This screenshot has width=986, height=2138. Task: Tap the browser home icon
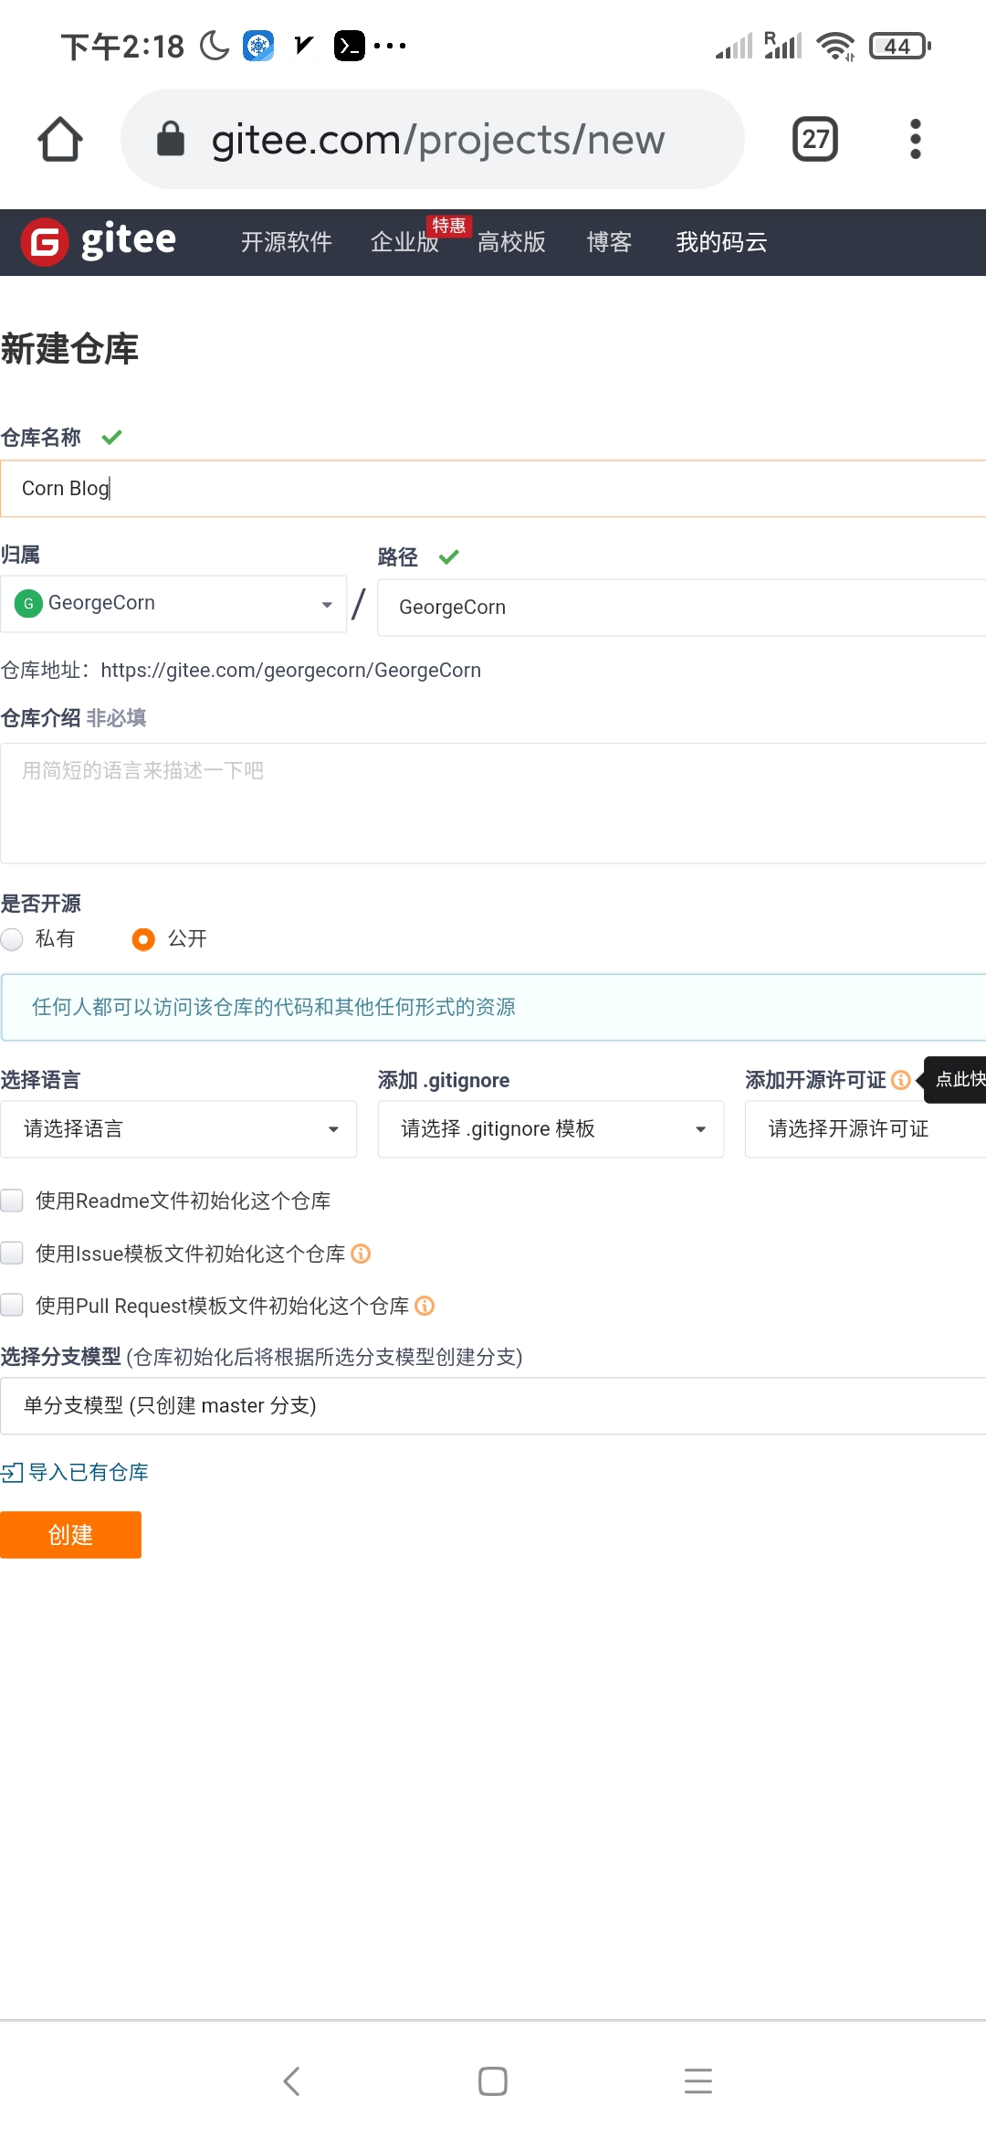click(60, 139)
